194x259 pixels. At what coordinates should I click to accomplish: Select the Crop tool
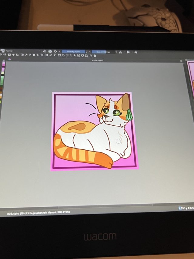pyautogui.click(x=17, y=55)
